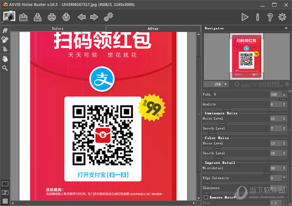
Task: Switch to the Before tab
Action: click(58, 29)
